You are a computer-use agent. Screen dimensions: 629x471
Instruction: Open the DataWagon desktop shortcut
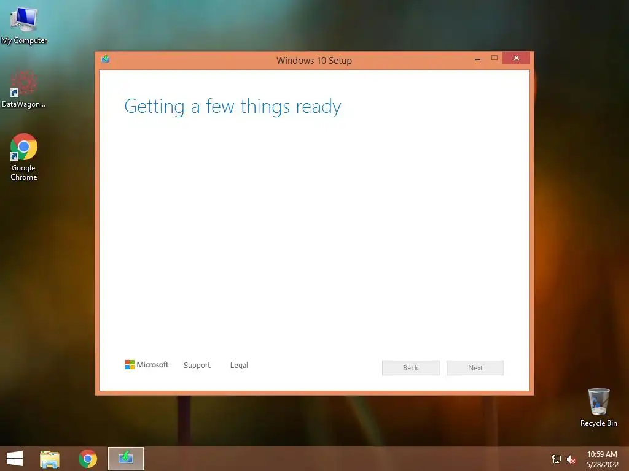(24, 89)
